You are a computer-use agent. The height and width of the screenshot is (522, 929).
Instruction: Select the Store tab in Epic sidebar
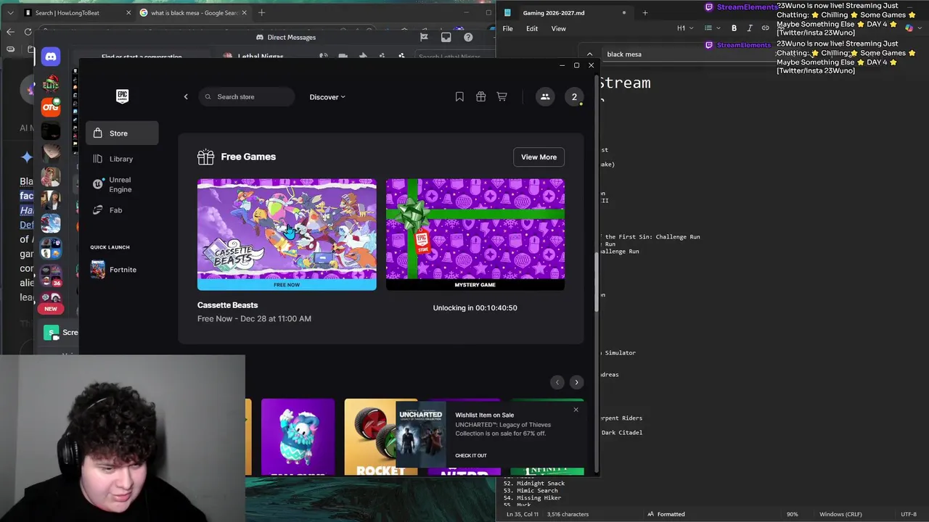pyautogui.click(x=122, y=133)
